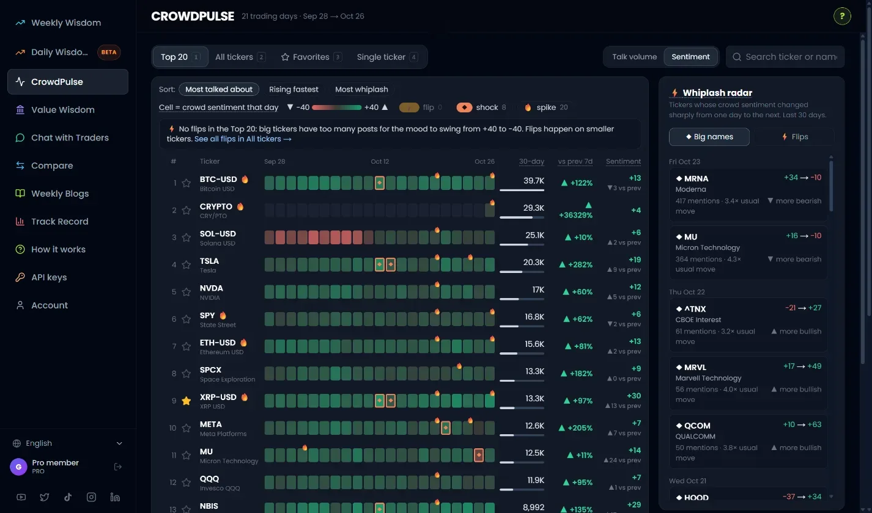The image size is (872, 513).
Task: Open the Twitter social icon
Action: click(x=45, y=497)
